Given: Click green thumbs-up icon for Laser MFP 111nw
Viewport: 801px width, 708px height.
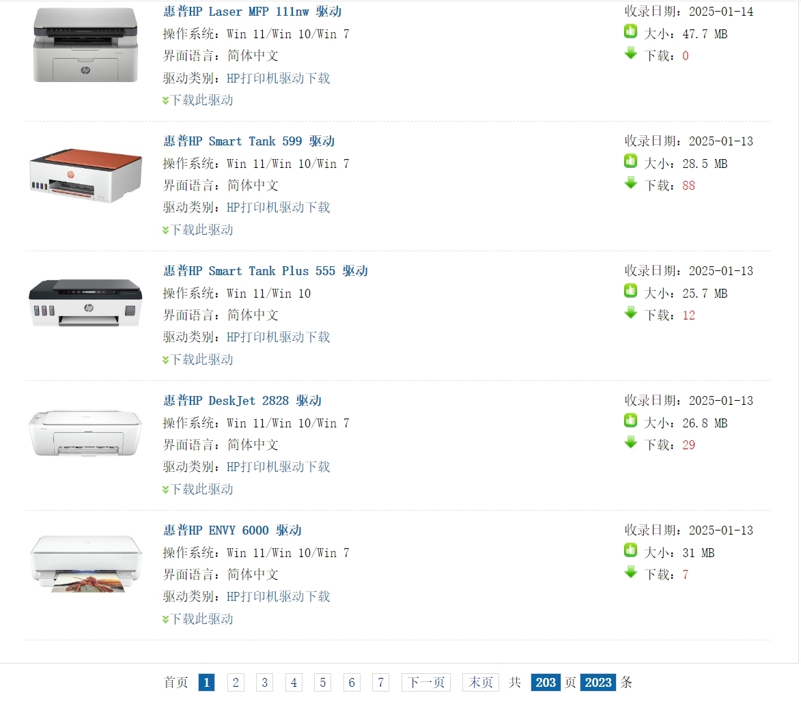Looking at the screenshot, I should (x=630, y=31).
